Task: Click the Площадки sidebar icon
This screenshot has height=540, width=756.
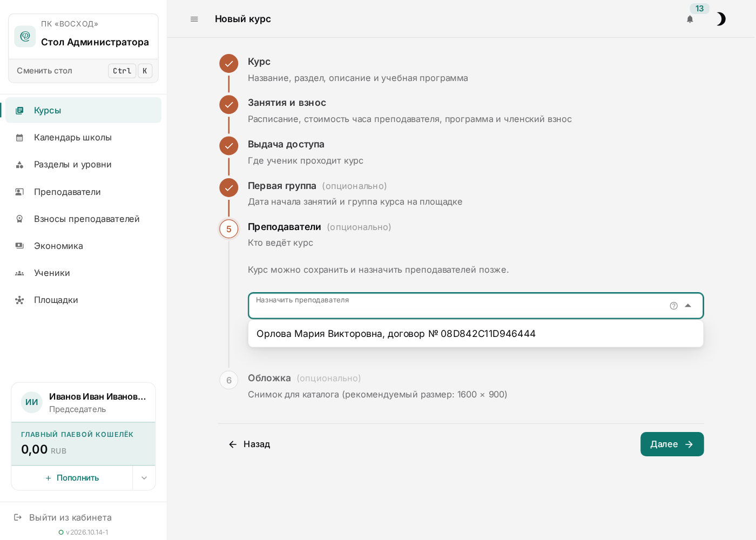Action: 19,300
